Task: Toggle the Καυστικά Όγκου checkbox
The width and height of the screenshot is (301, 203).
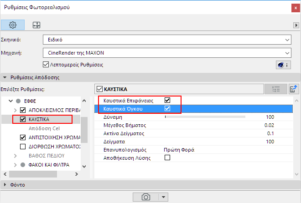Action: coord(167,108)
